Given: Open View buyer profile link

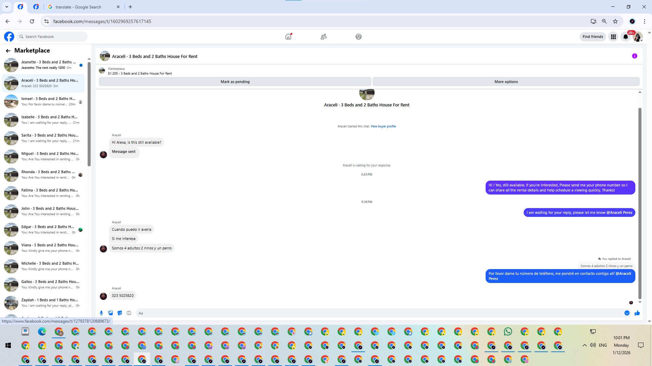Looking at the screenshot, I should click(x=383, y=126).
